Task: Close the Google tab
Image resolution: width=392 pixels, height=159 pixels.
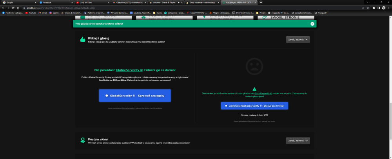Action: coord(35,2)
